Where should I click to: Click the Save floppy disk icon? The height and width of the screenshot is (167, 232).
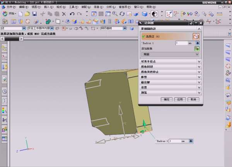pyautogui.click(x=35, y=14)
